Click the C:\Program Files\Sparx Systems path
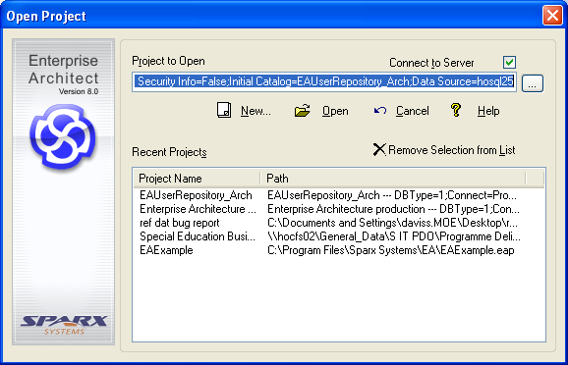Image resolution: width=568 pixels, height=365 pixels. tap(391, 250)
